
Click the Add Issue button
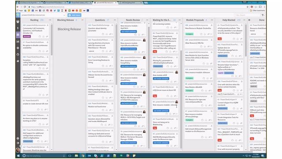coord(74,15)
